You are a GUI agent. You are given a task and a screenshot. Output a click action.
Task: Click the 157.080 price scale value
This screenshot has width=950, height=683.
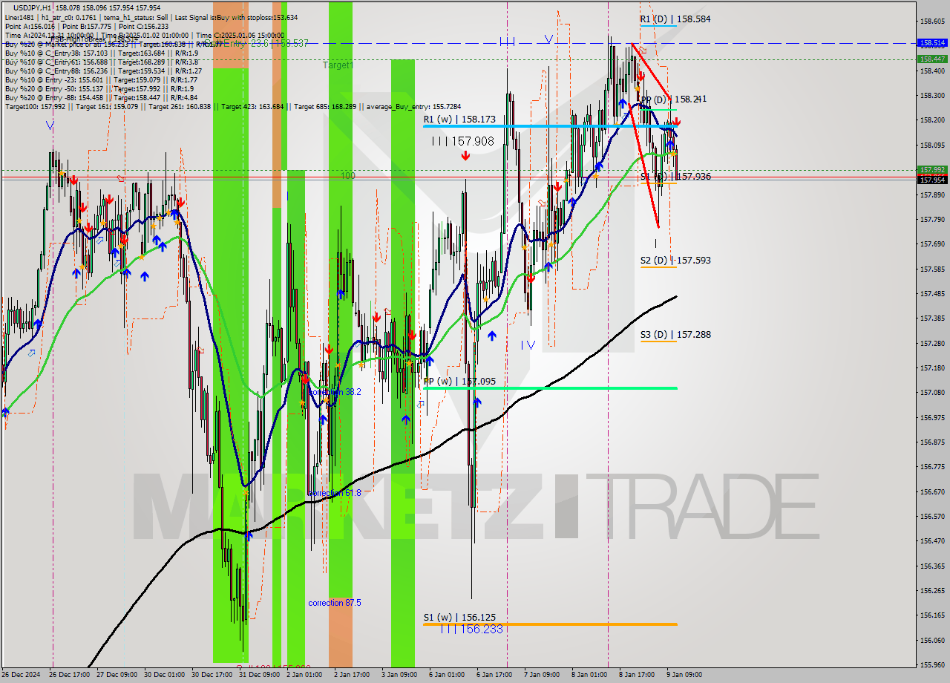pos(933,392)
